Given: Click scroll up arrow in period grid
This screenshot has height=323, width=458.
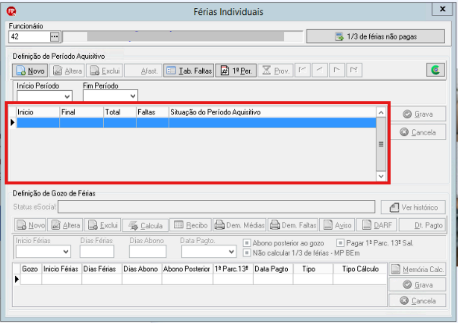Looking at the screenshot, I should 381,113.
